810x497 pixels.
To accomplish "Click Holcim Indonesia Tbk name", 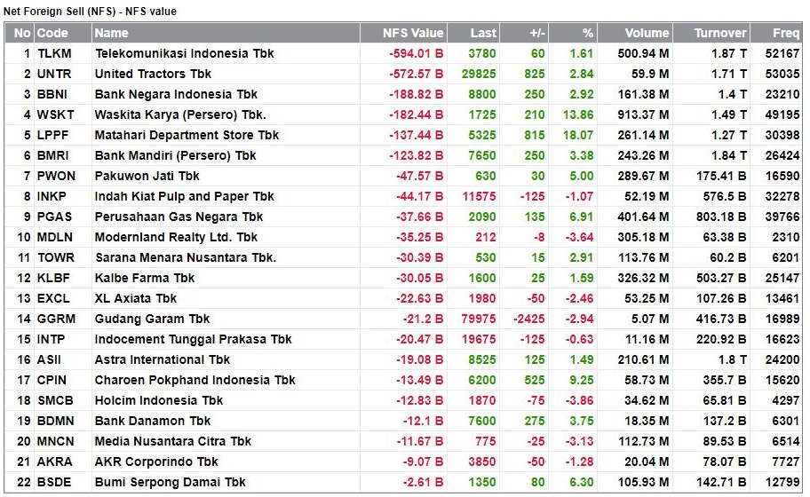I will point(159,400).
